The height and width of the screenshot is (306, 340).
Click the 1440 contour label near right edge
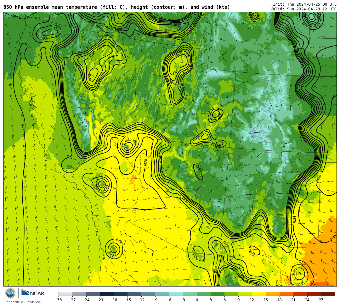(x=333, y=238)
